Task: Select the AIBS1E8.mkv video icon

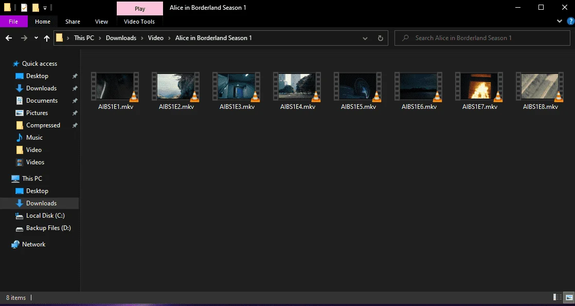Action: tap(540, 86)
